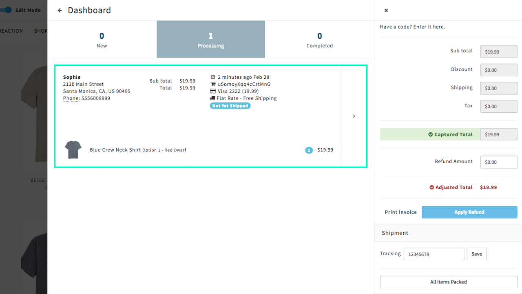
Task: Toggle the Edit Mode switch
Action: point(6,10)
